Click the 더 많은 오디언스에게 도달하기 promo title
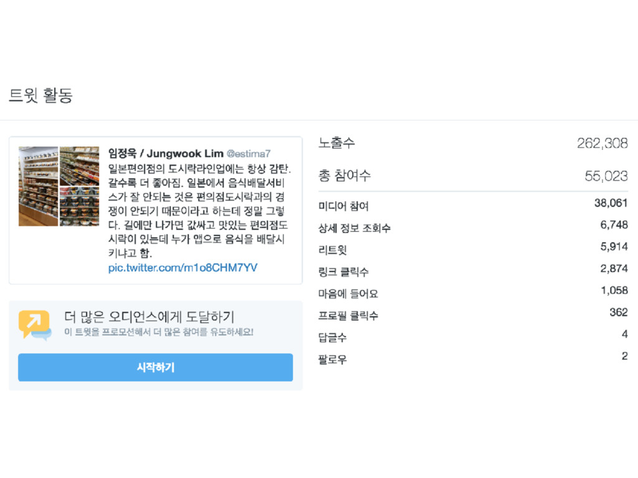638x478 pixels. pos(150,317)
